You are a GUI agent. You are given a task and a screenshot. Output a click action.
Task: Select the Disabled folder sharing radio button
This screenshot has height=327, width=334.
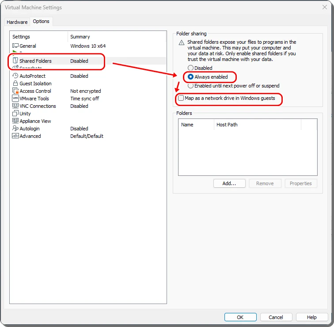click(x=190, y=68)
